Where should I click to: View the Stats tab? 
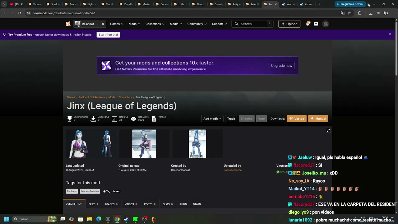(x=197, y=204)
